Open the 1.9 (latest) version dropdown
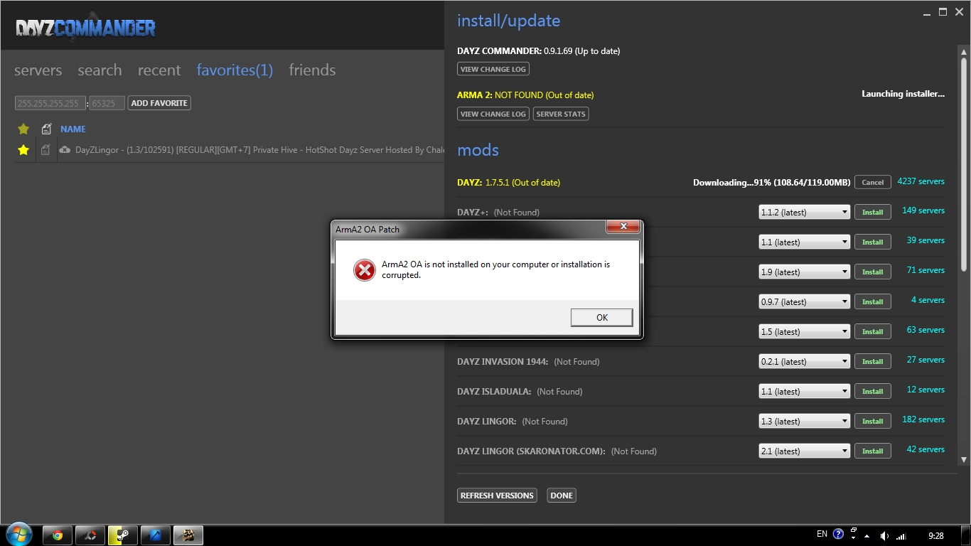971x546 pixels. tap(805, 272)
